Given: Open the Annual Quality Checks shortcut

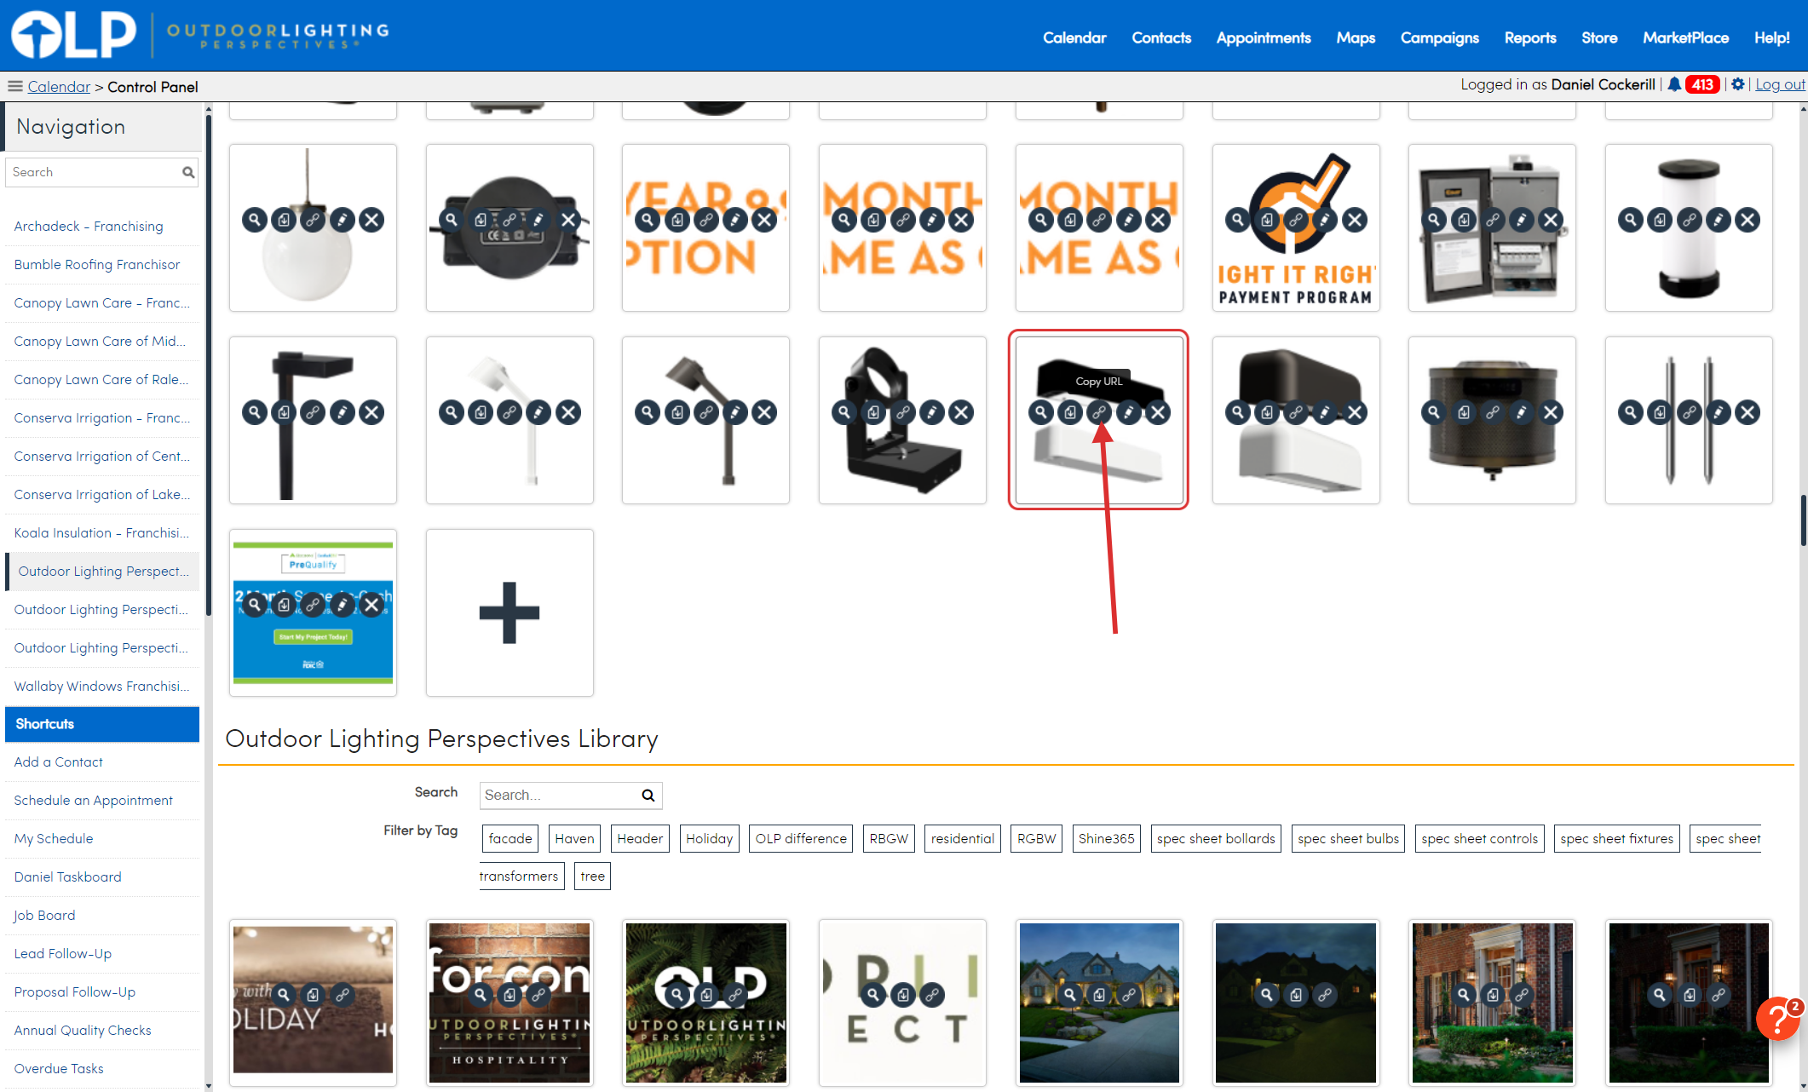Looking at the screenshot, I should point(83,1031).
